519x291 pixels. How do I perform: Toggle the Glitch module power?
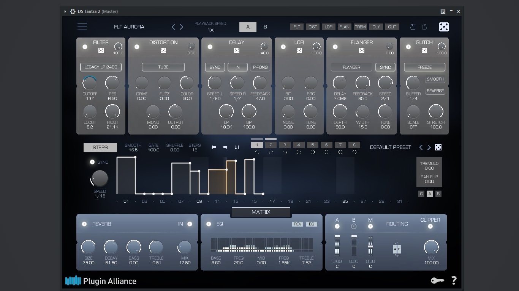tap(408, 47)
